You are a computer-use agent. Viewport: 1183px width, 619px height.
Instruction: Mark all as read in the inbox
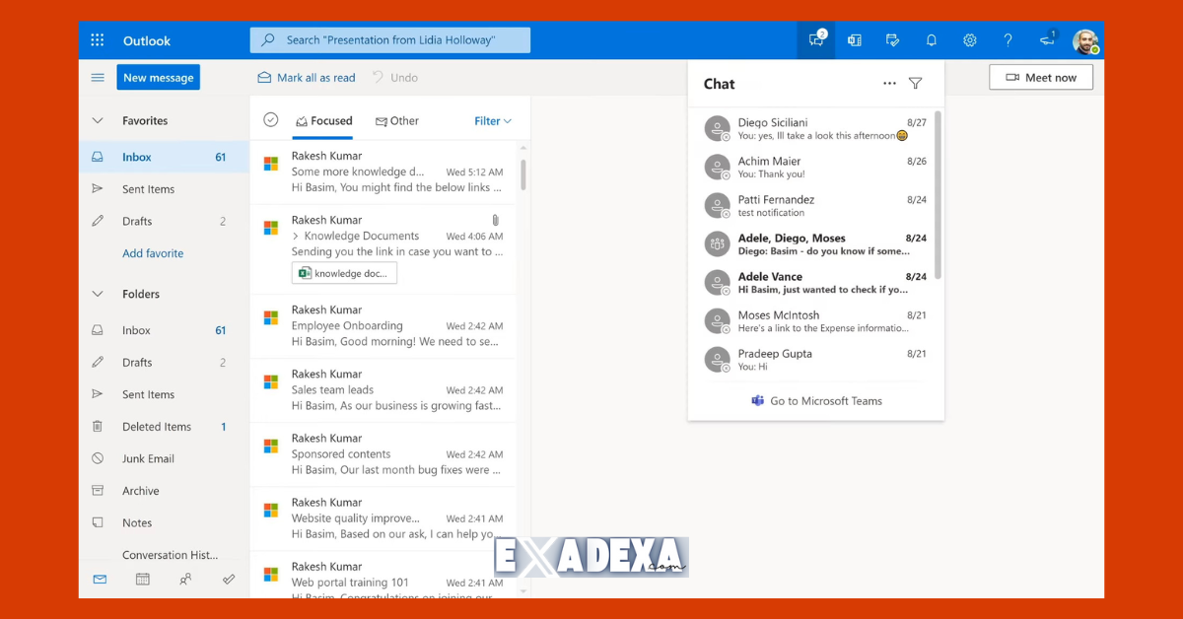tap(306, 77)
